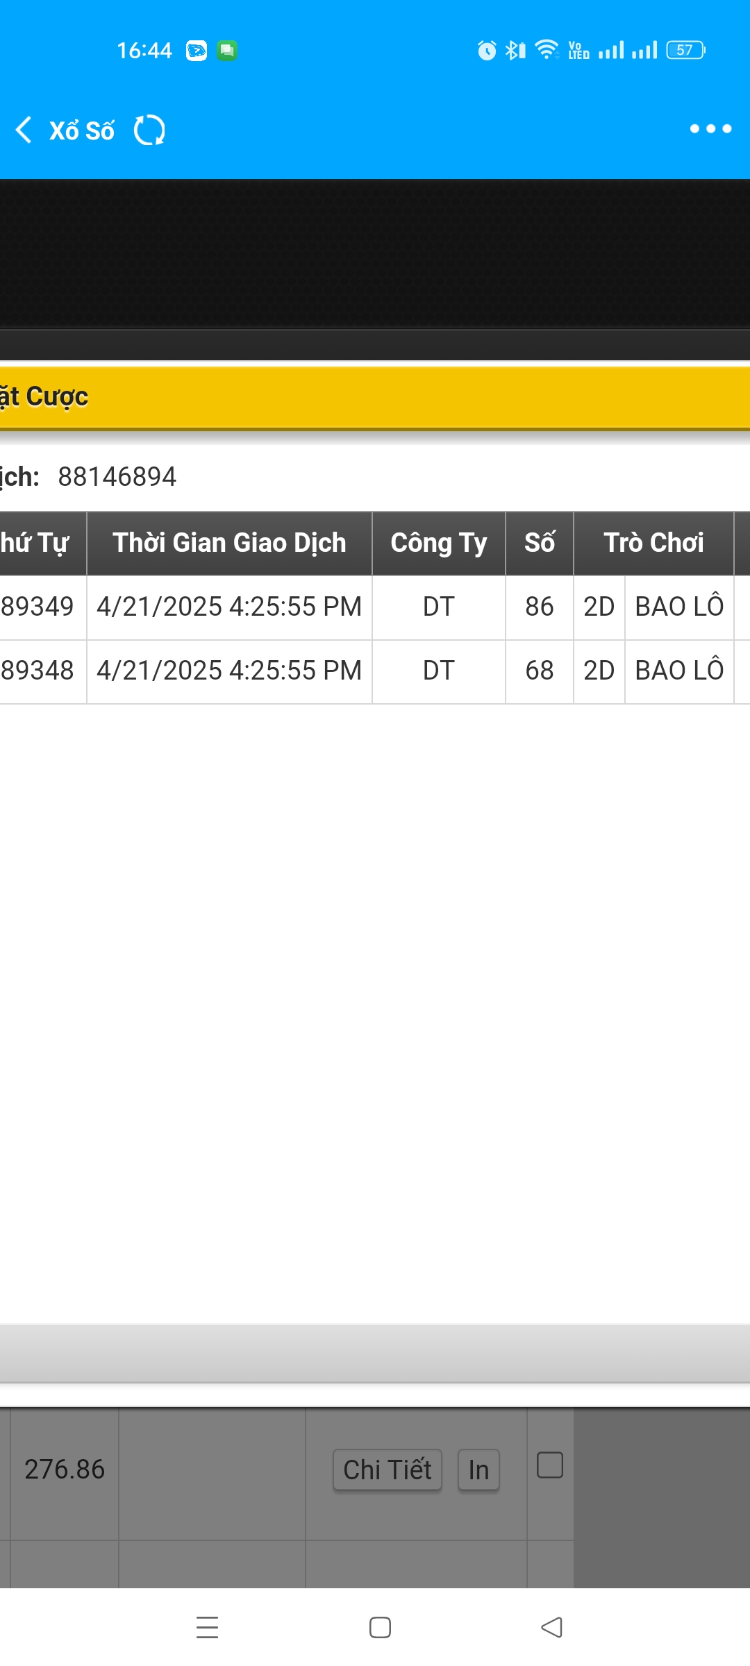
Task: Select the row with number 86
Action: 539,607
